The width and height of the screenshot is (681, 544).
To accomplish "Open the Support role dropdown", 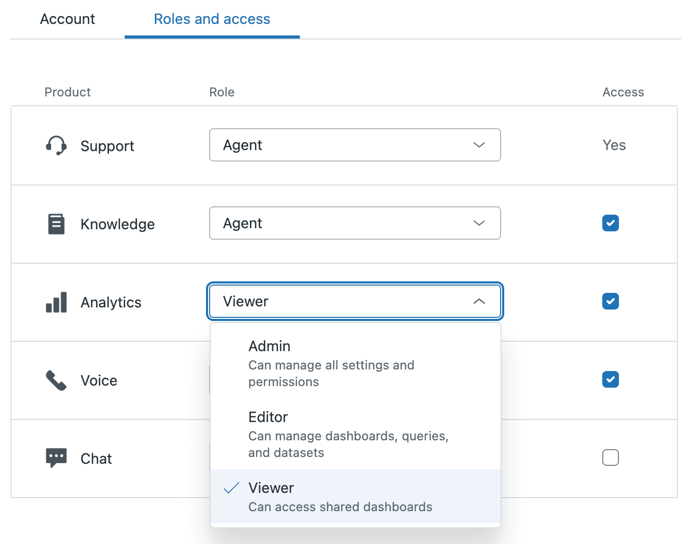I will [x=355, y=145].
